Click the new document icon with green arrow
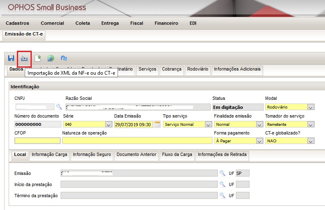Image resolution: width=325 pixels, height=210 pixels. [x=38, y=58]
